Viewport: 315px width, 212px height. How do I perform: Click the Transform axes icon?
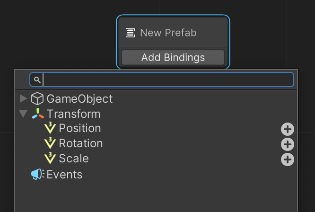pyautogui.click(x=38, y=114)
